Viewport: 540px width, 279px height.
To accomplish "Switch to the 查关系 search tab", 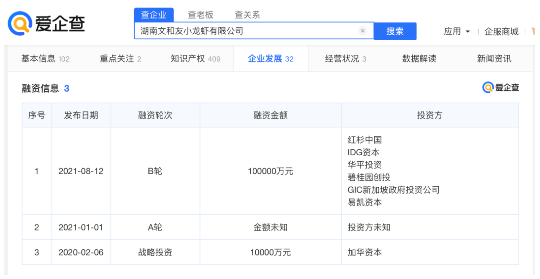I will click(247, 15).
